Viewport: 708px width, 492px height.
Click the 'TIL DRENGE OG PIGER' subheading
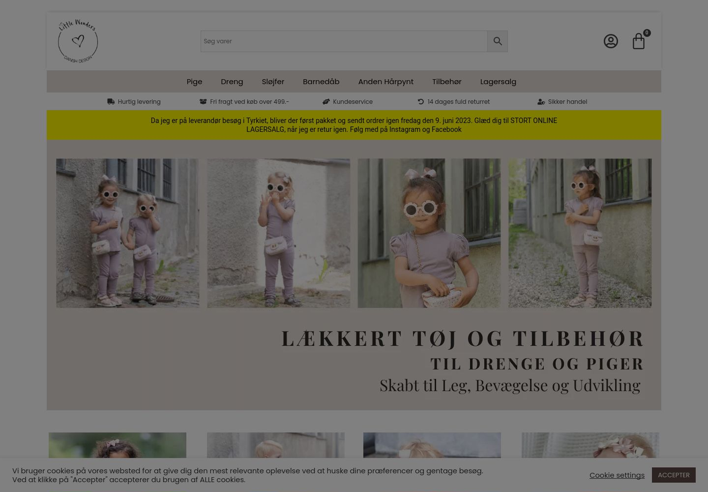(x=537, y=363)
